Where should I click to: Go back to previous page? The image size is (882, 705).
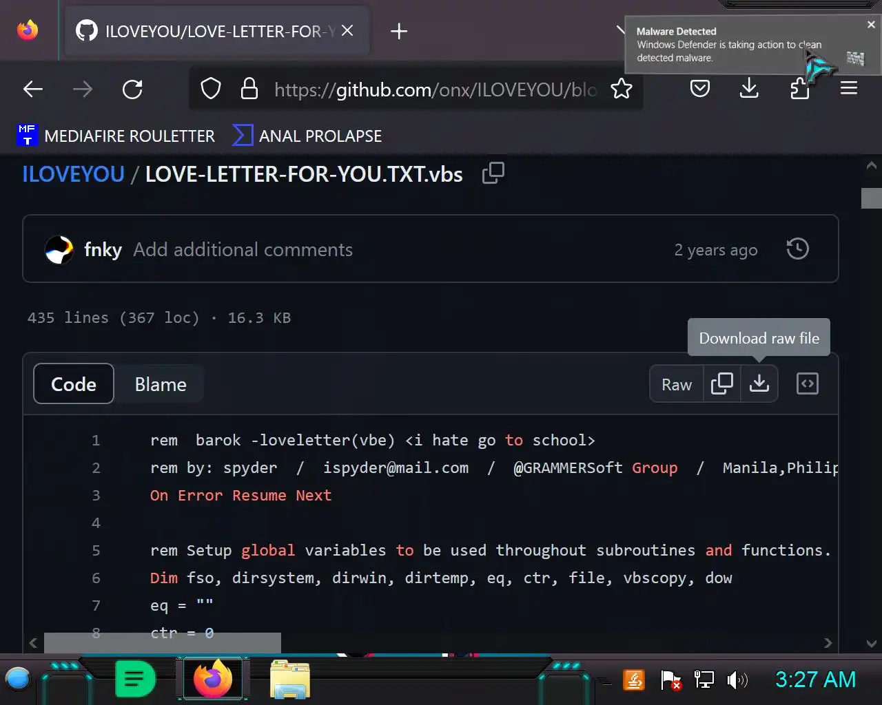[x=33, y=89]
